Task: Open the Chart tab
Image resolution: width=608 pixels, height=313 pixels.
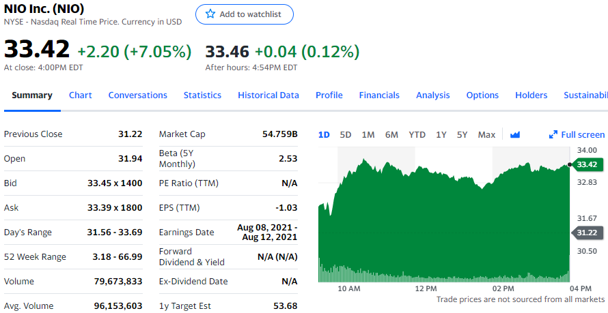Action: tap(80, 95)
